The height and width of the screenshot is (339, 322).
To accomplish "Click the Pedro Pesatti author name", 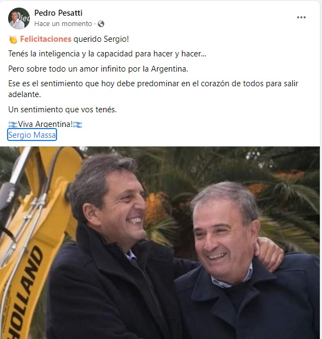I will pos(58,13).
